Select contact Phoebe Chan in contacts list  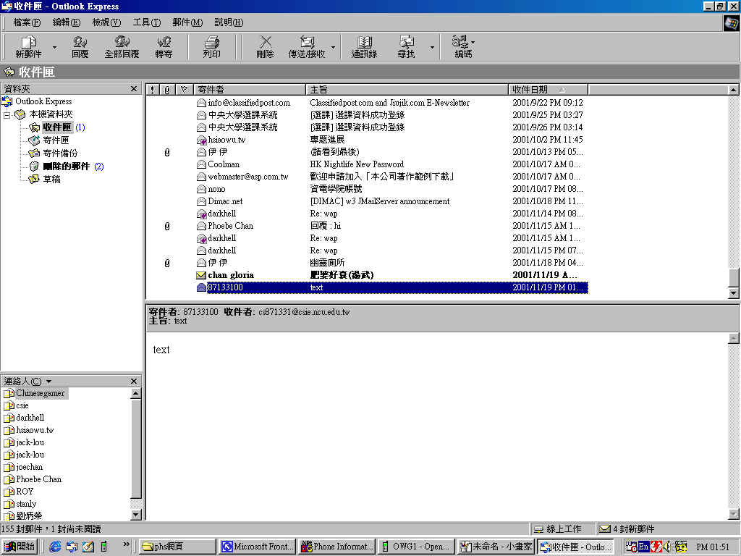[38, 479]
